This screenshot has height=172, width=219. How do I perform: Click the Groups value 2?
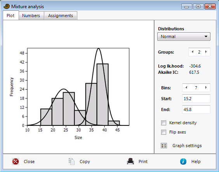click(x=199, y=52)
